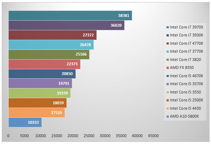The width and height of the screenshot is (211, 144).
Task: Click the axis label 10000
Action: point(40,136)
